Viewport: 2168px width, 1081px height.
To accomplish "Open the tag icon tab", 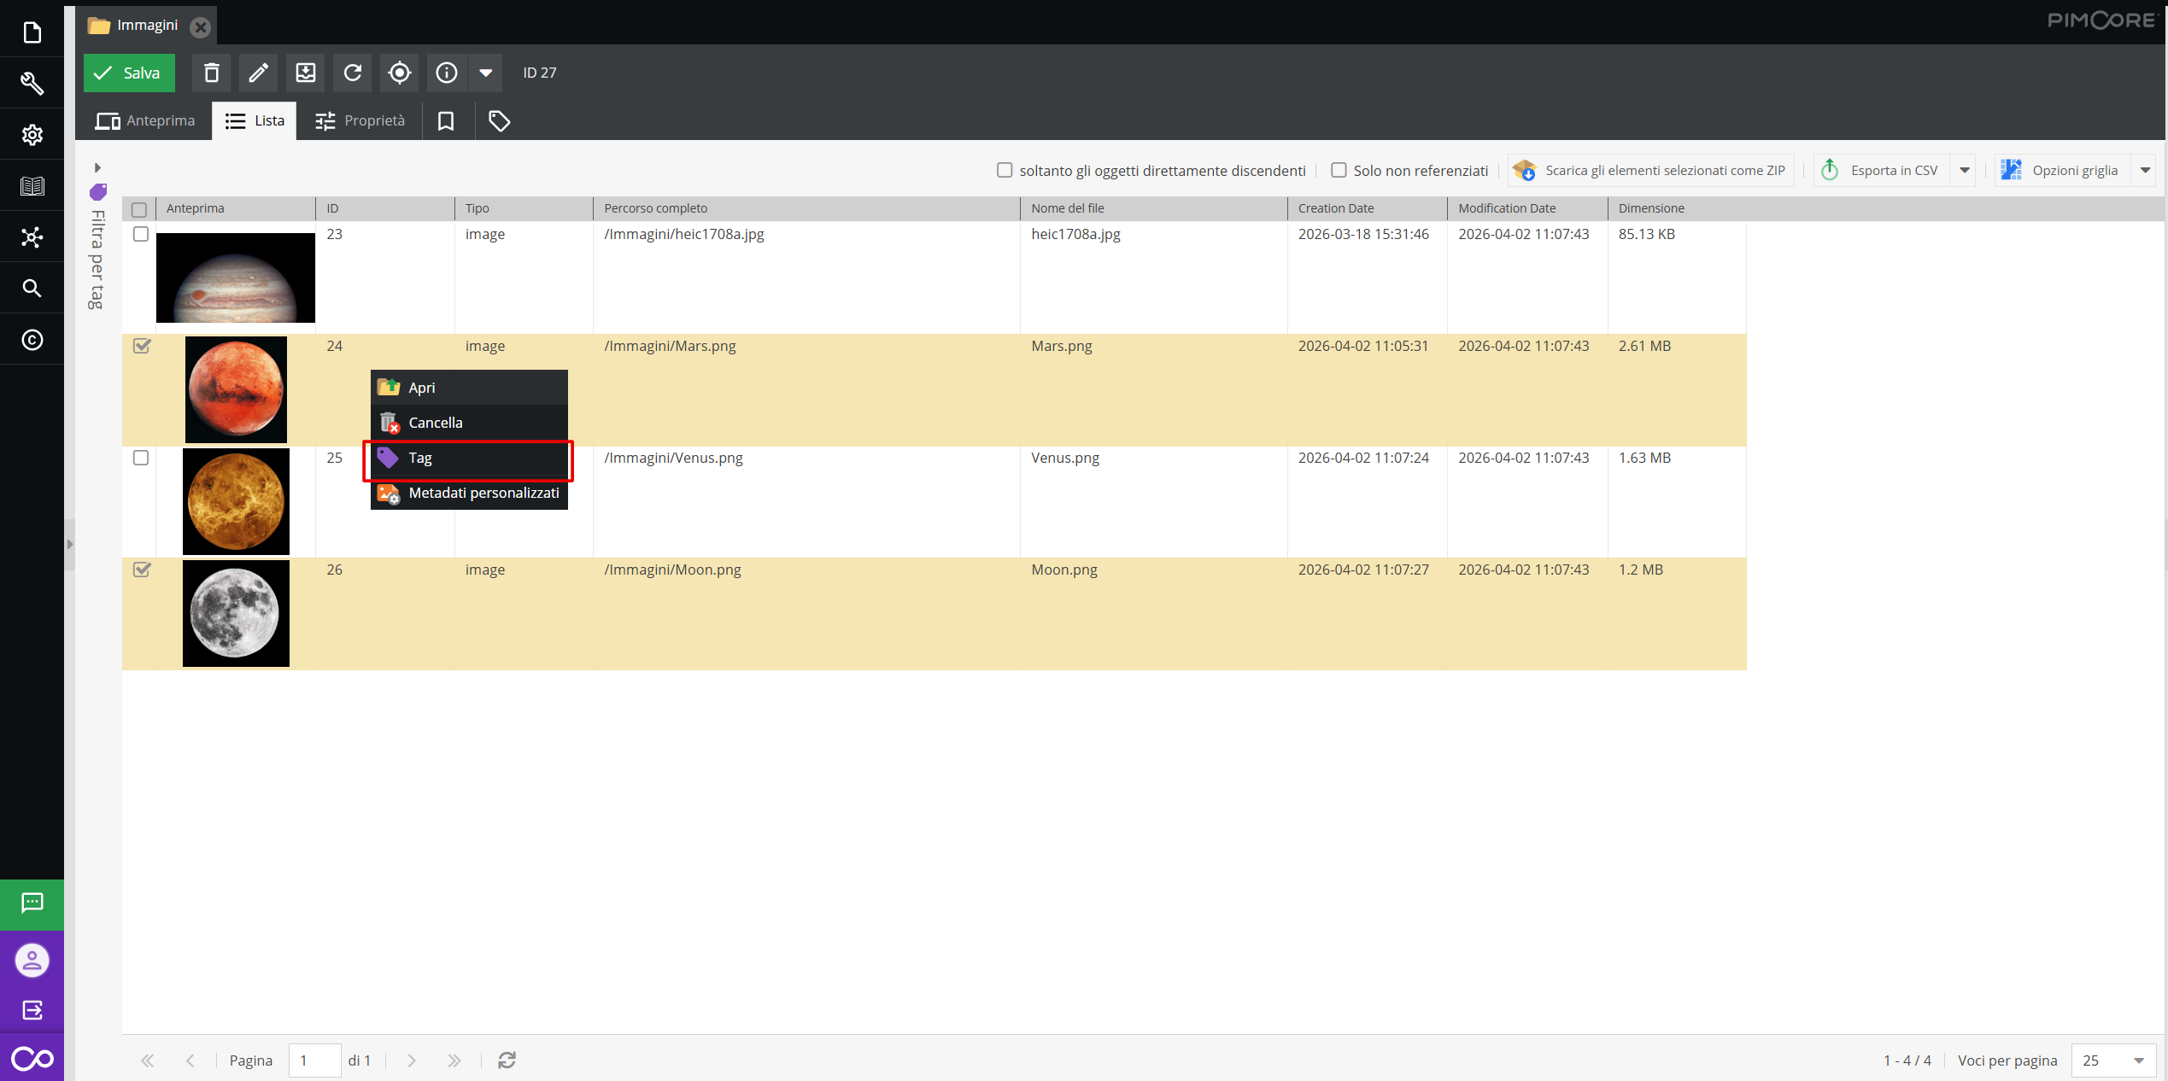I will [499, 120].
